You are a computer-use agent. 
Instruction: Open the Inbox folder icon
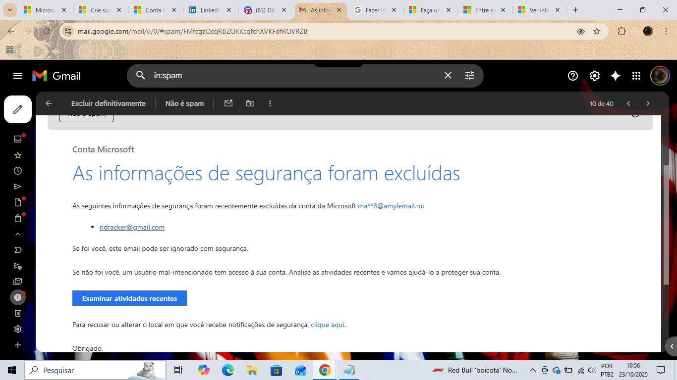click(x=18, y=139)
